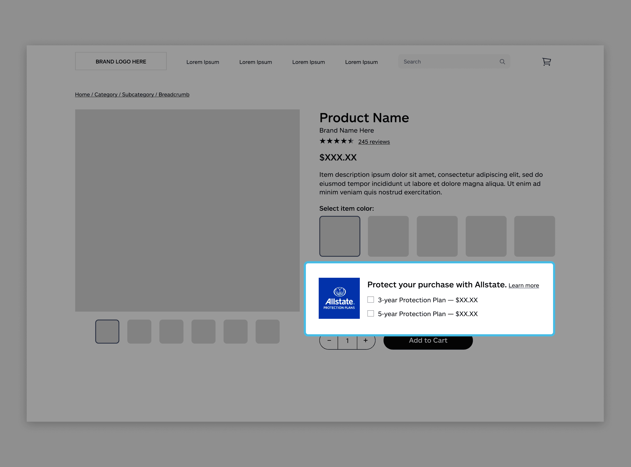Viewport: 631px width, 467px height.
Task: Click the Brand Name Here text
Action: pyautogui.click(x=346, y=130)
